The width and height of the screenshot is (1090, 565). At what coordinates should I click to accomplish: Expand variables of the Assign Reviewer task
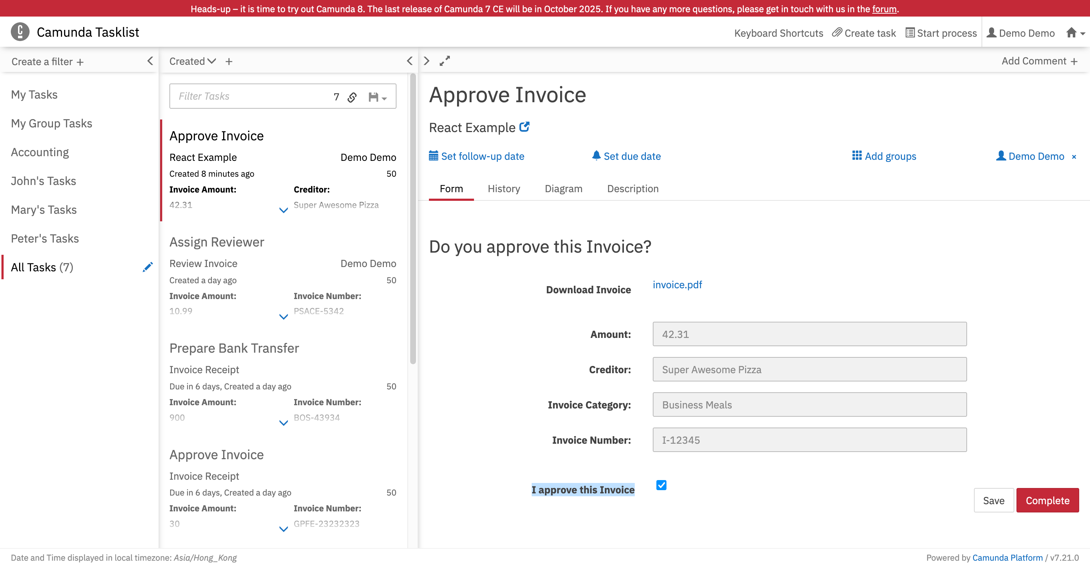tap(284, 317)
